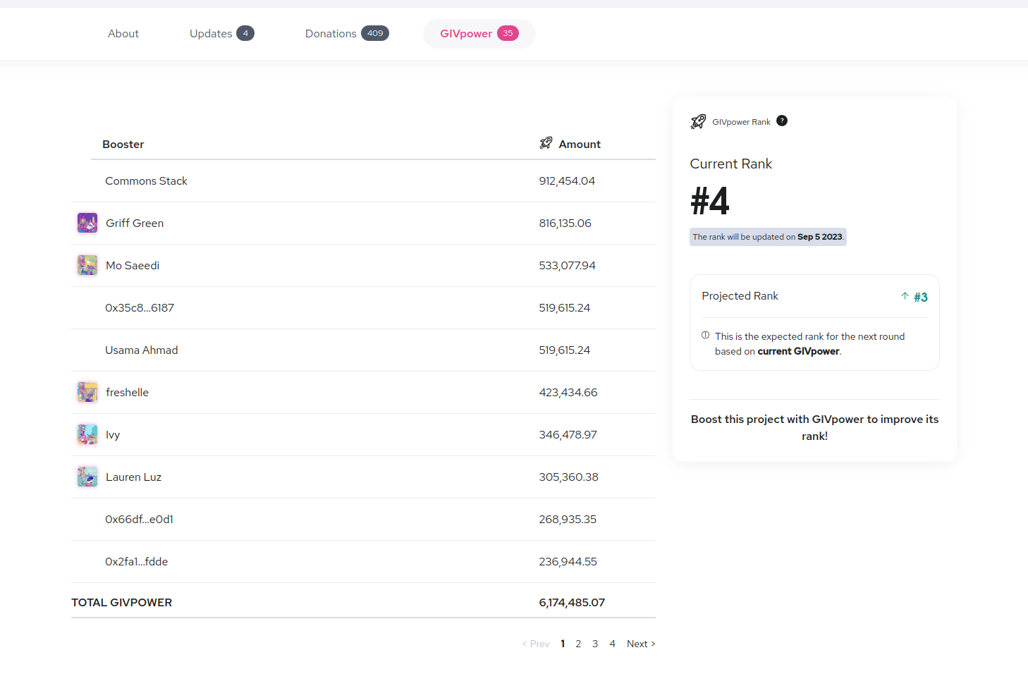Click the count badge 35 on GIVpower
Screen dimensions: 1028x674
point(508,33)
